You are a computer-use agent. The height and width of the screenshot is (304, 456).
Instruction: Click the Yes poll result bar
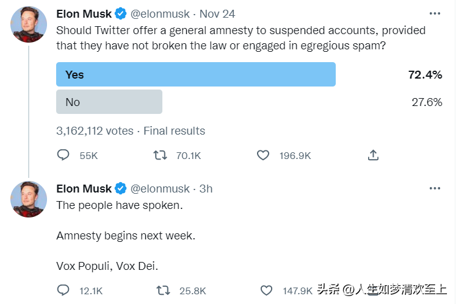[x=195, y=75]
